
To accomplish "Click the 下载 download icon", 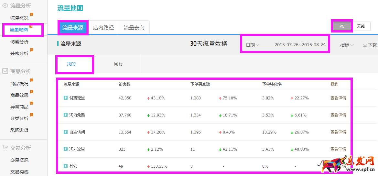I will tap(364, 45).
